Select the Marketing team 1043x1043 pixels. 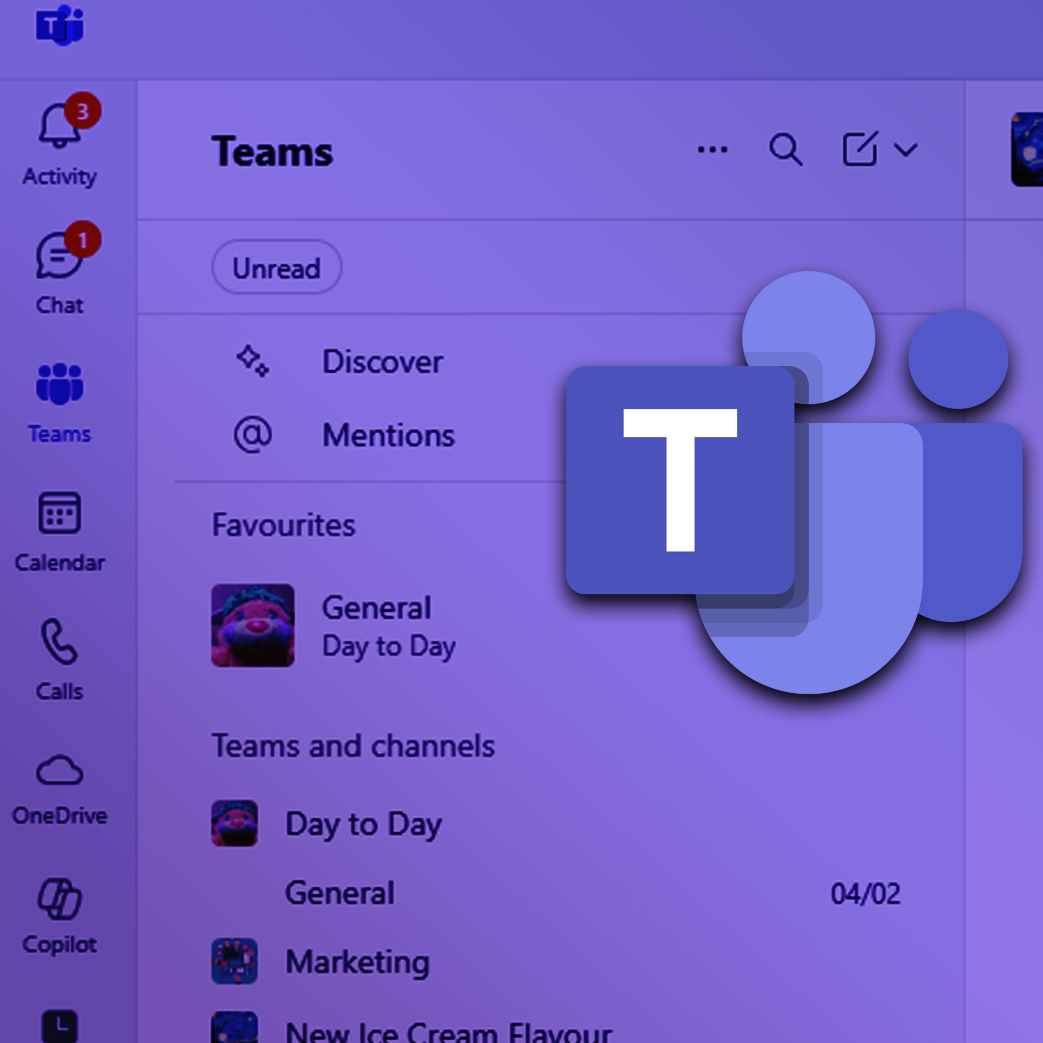point(358,963)
